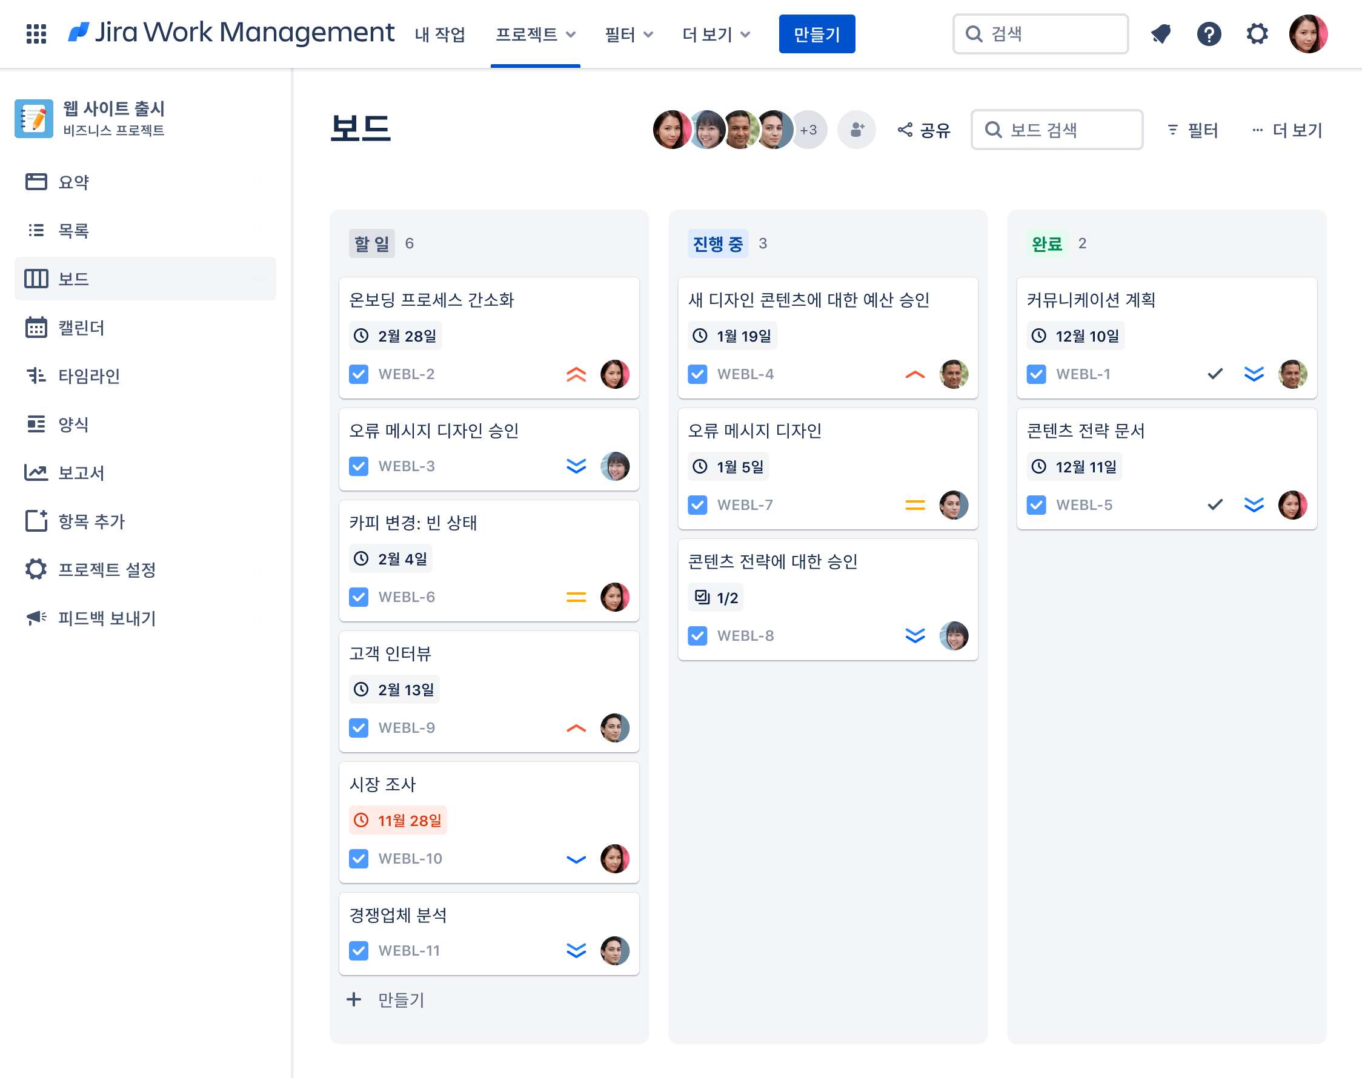Click the 완료 column header label
The width and height of the screenshot is (1362, 1078).
pyautogui.click(x=1047, y=243)
